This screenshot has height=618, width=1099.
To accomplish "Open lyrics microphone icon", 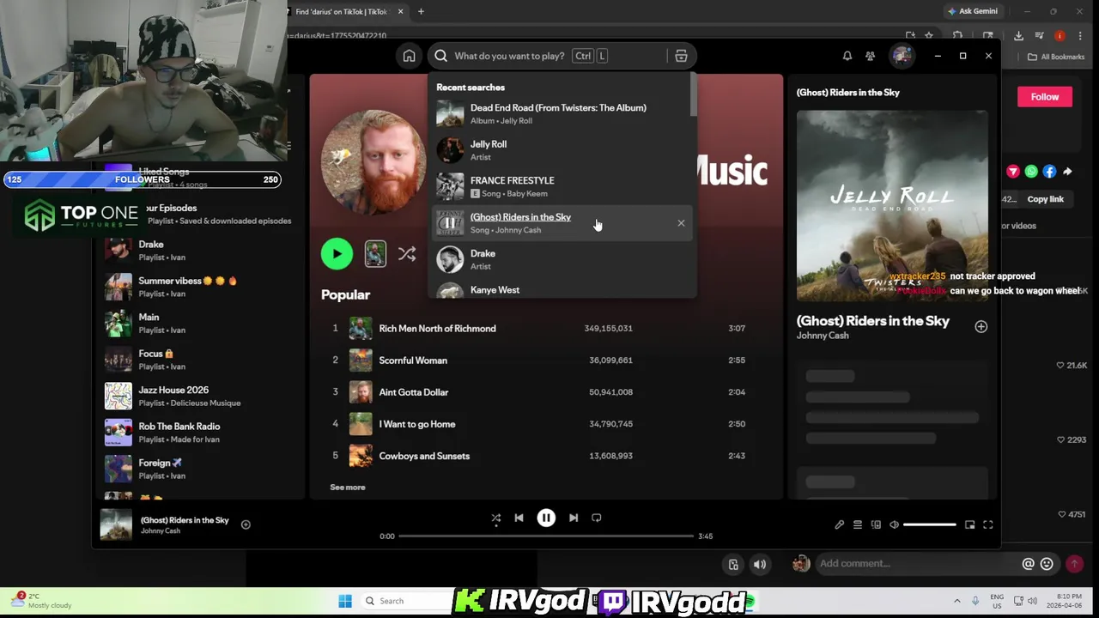I will click(840, 524).
